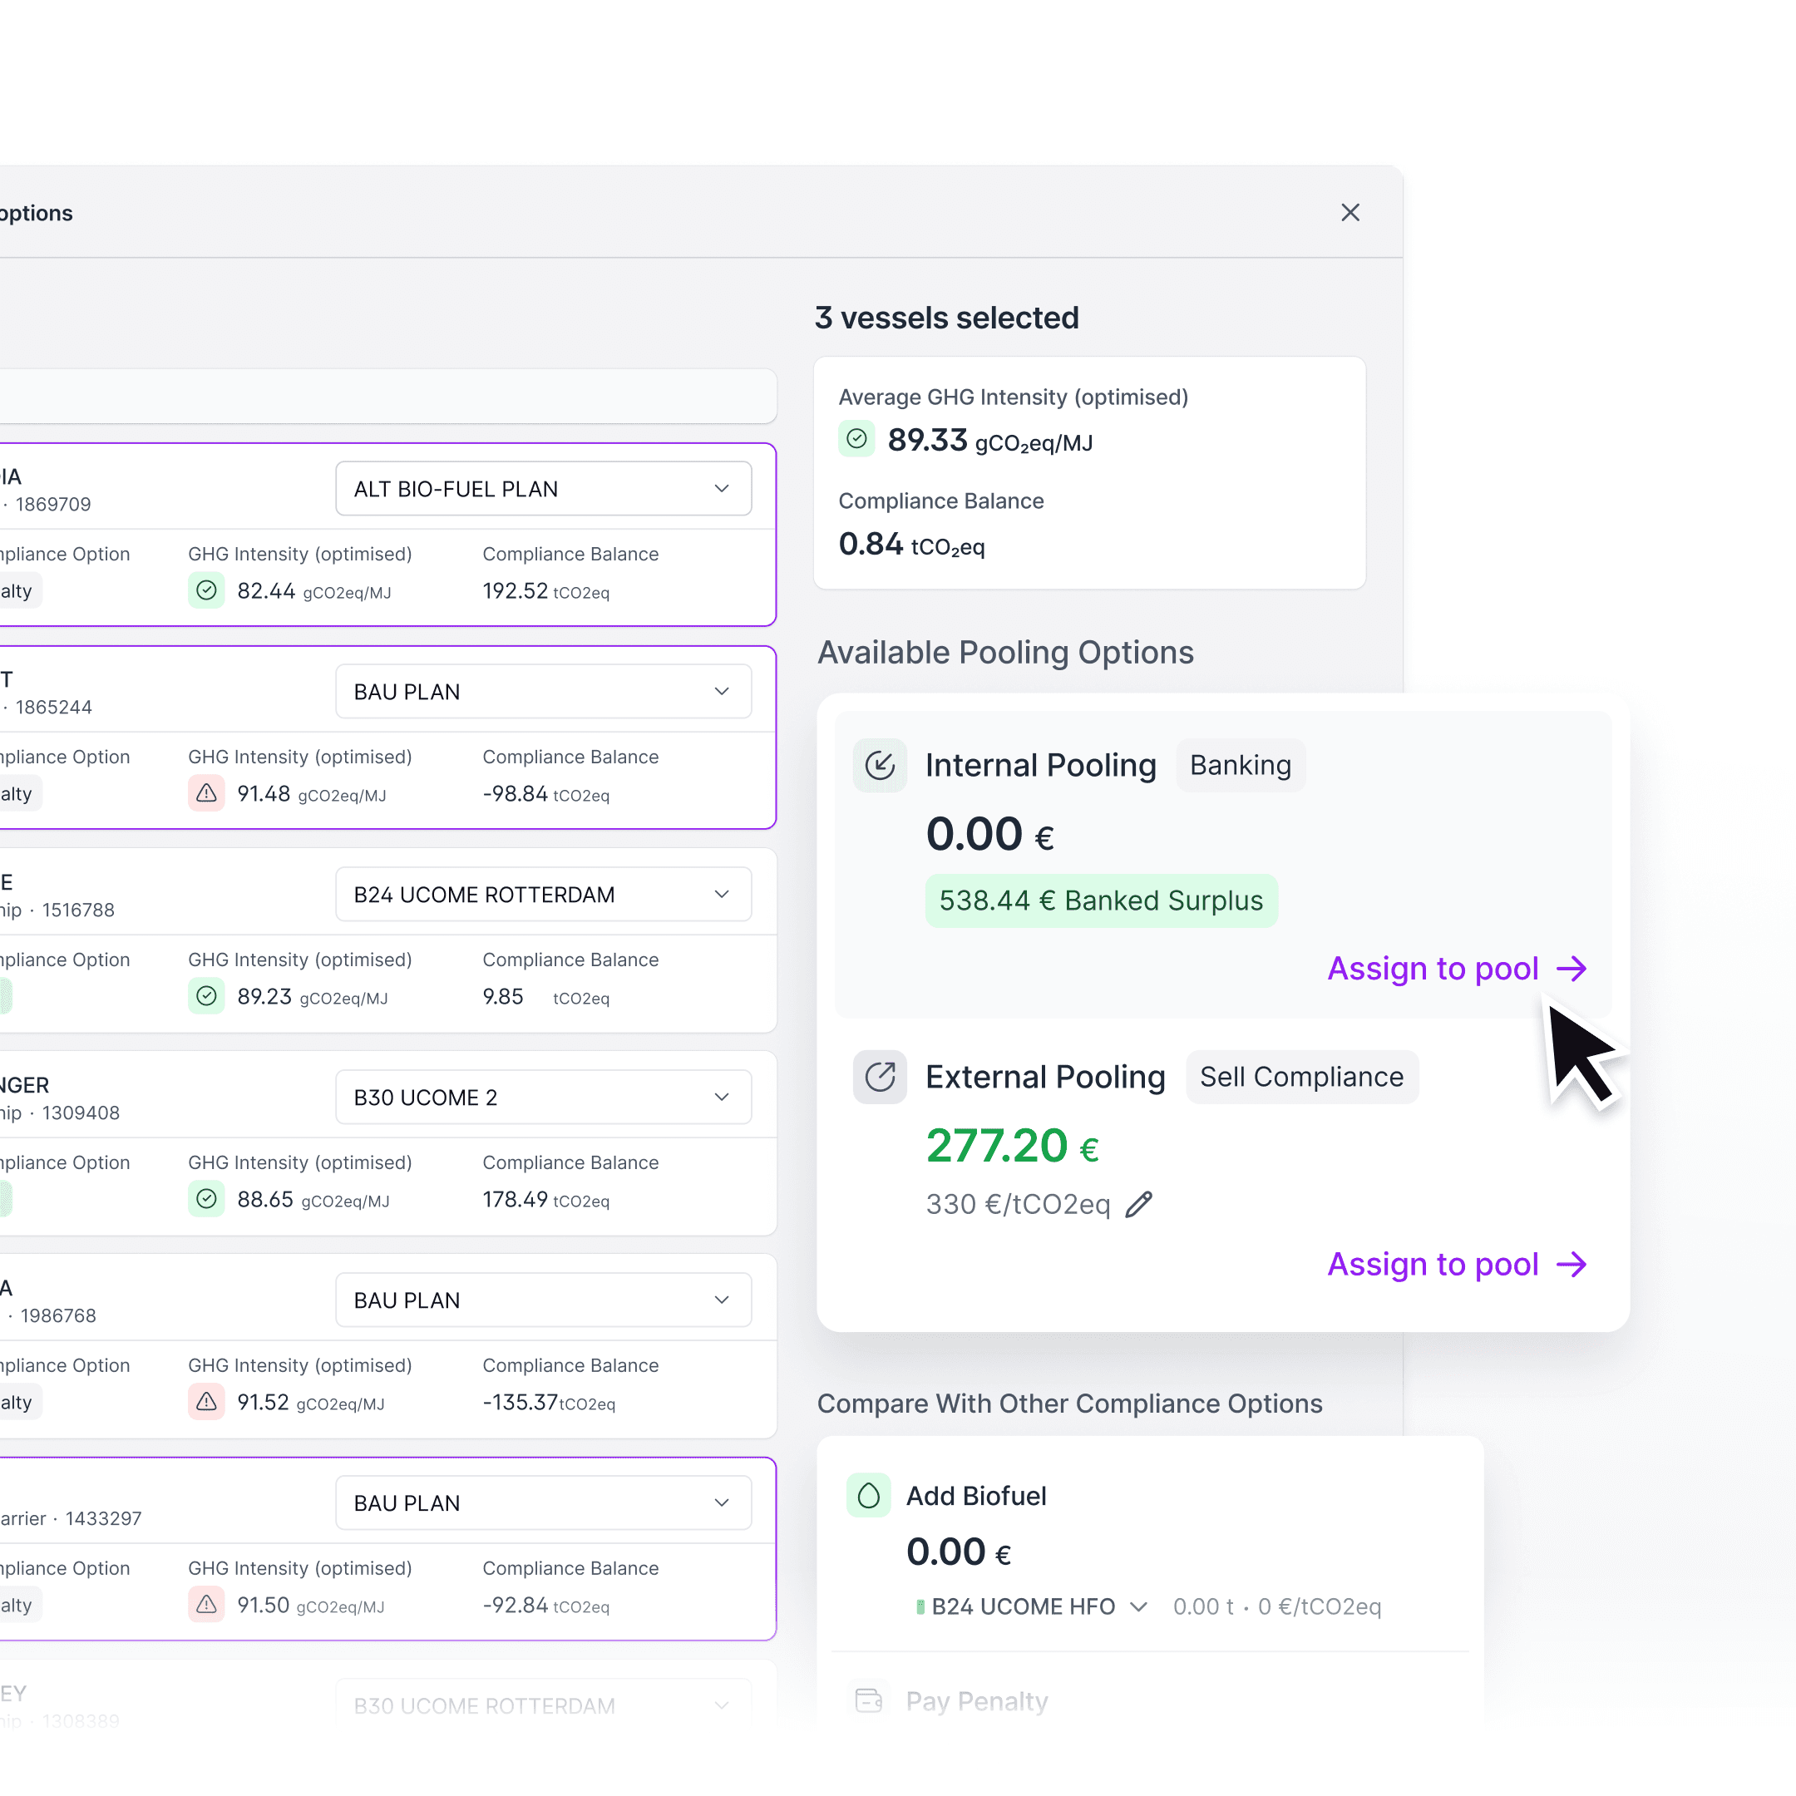Click the vessel ID 1869709
1796x1796 pixels.
(x=53, y=505)
